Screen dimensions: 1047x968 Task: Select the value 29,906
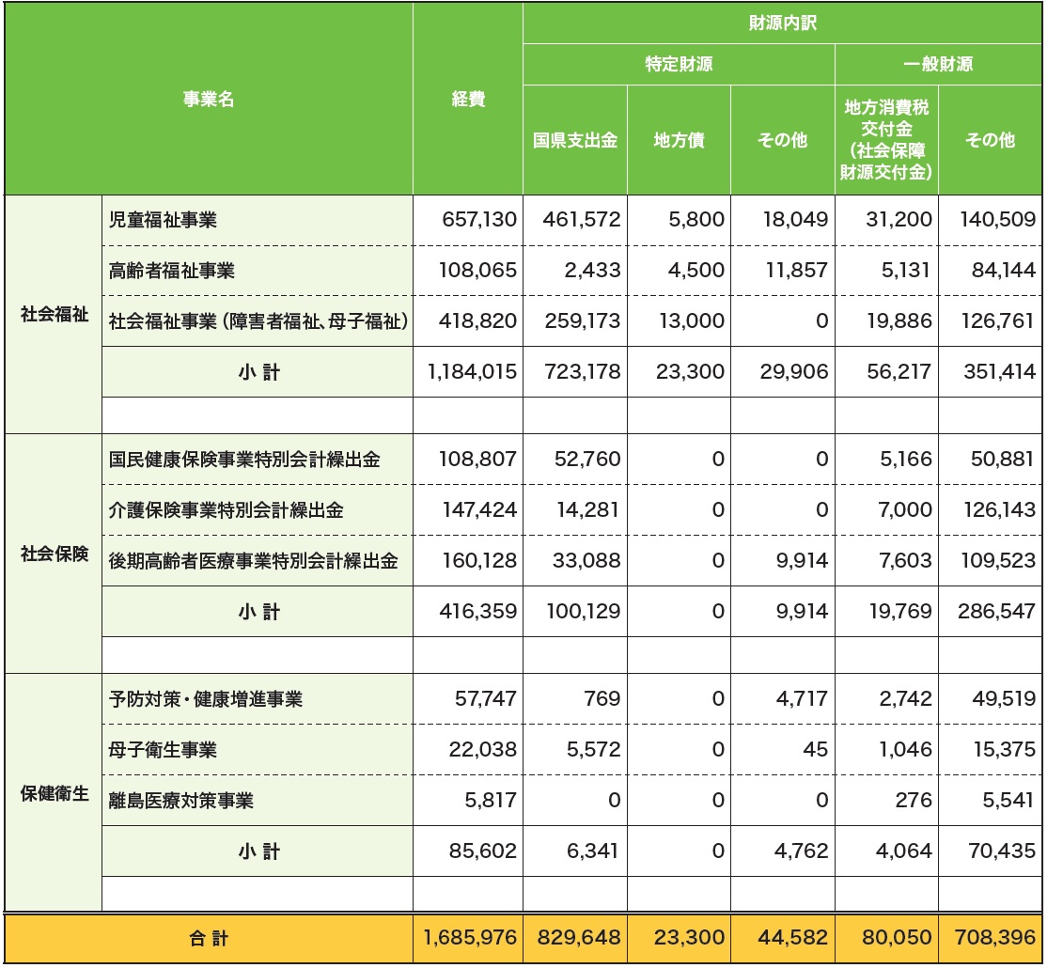(x=794, y=372)
